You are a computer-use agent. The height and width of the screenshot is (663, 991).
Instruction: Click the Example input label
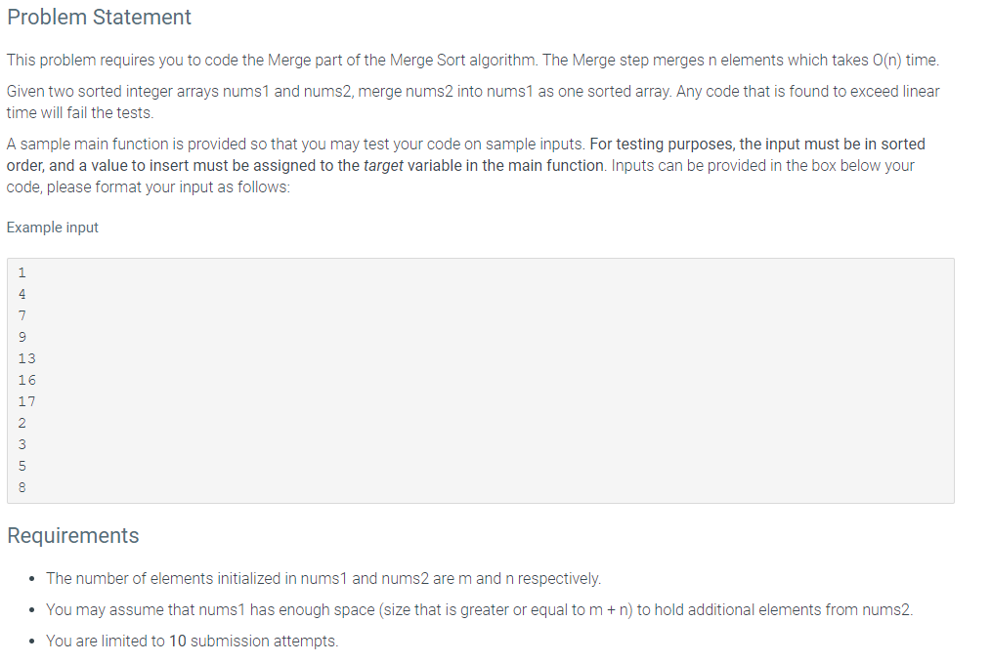point(53,228)
